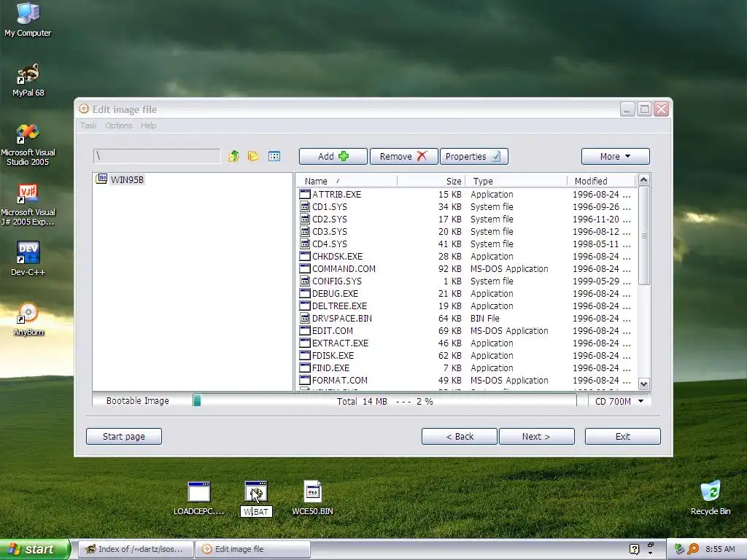Click the FDISK.EXE file name

coord(333,355)
